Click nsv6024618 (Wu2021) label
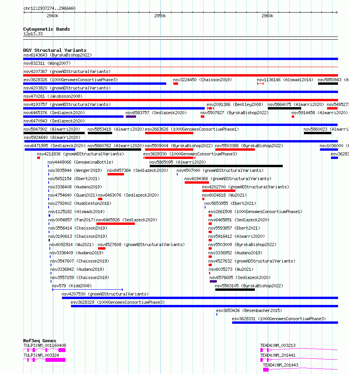Screen dimensions: 349x374 (224, 195)
